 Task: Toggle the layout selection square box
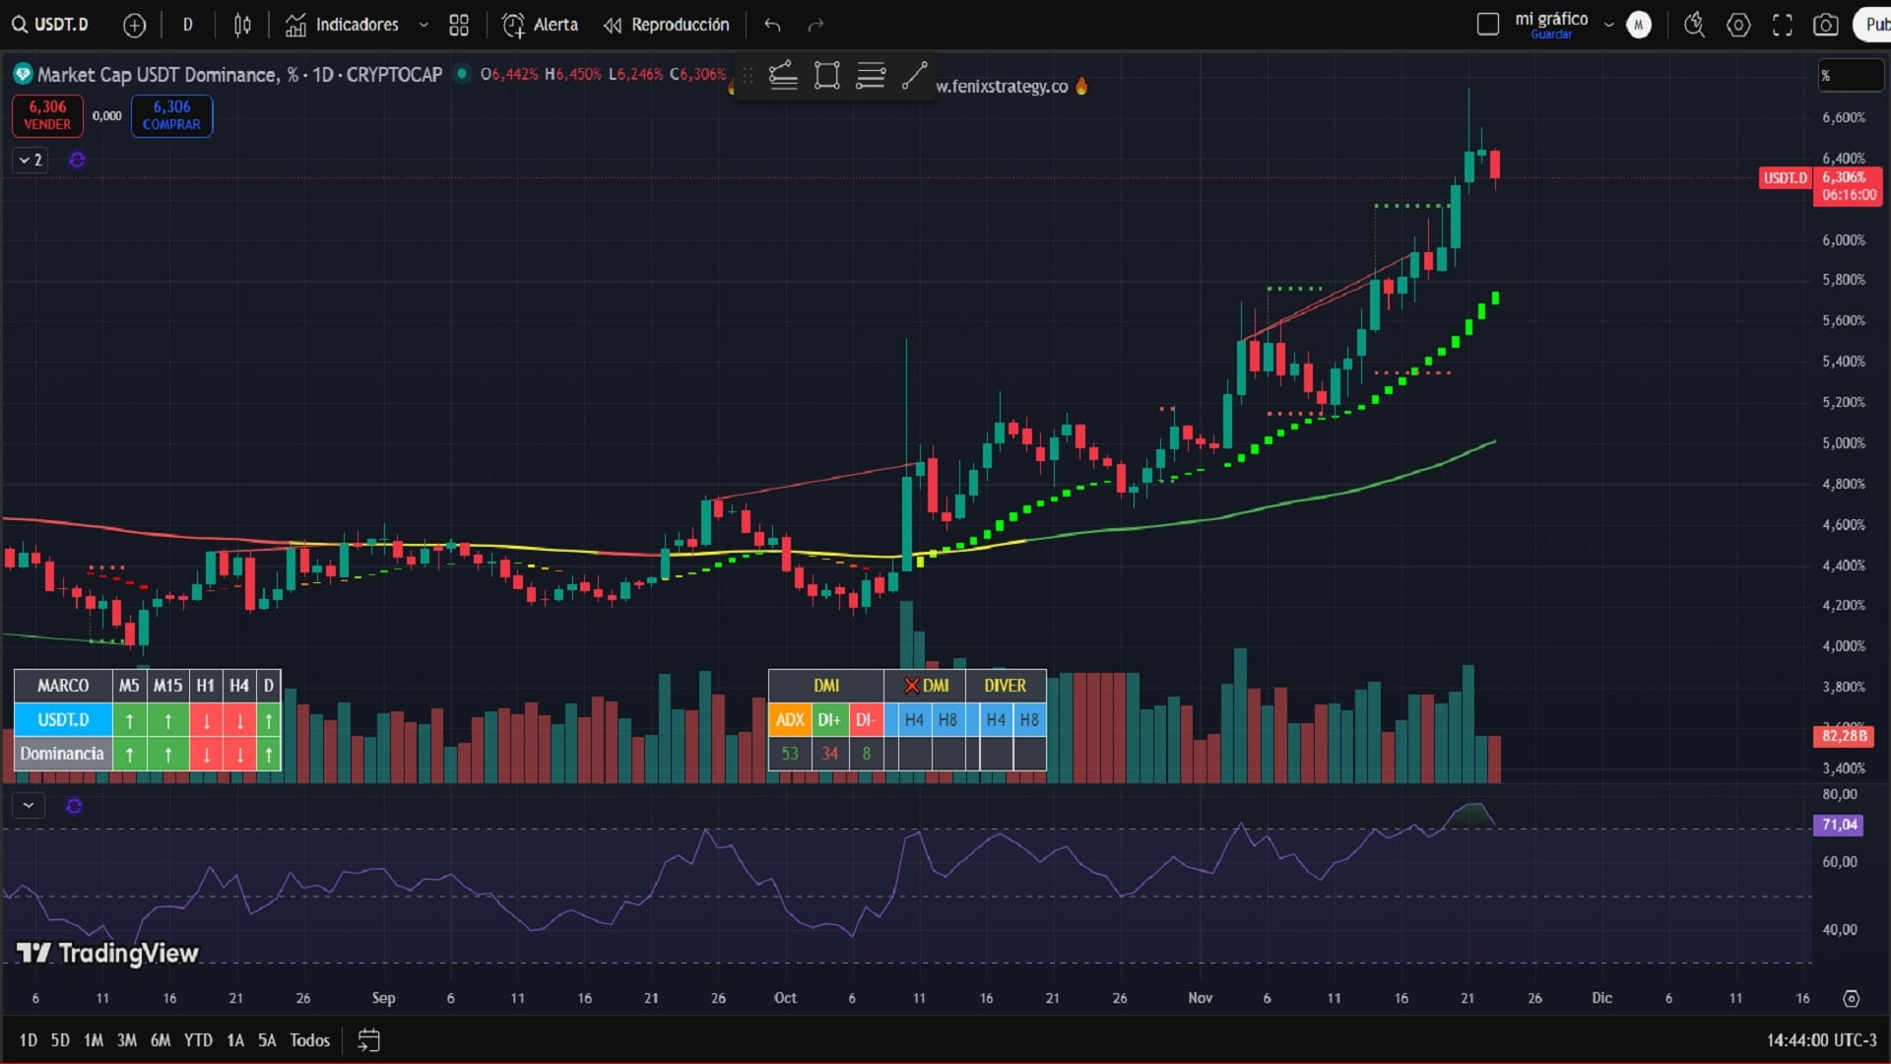tap(1487, 25)
